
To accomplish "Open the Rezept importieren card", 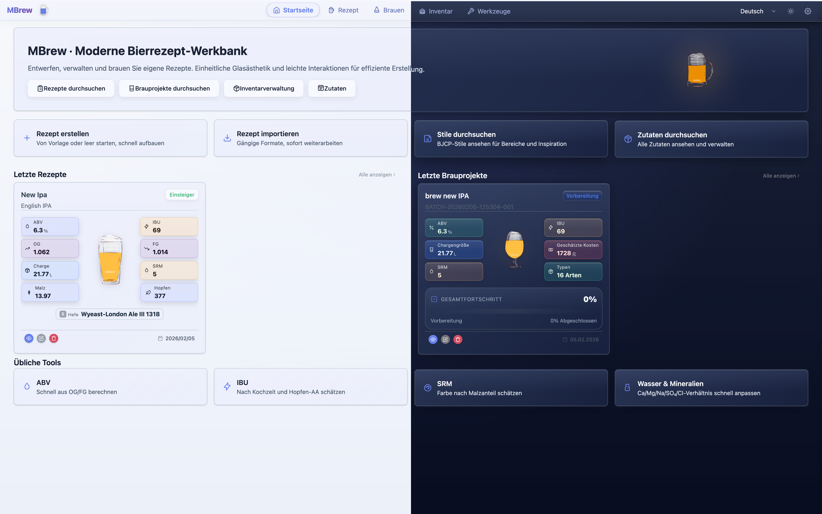I will [311, 138].
